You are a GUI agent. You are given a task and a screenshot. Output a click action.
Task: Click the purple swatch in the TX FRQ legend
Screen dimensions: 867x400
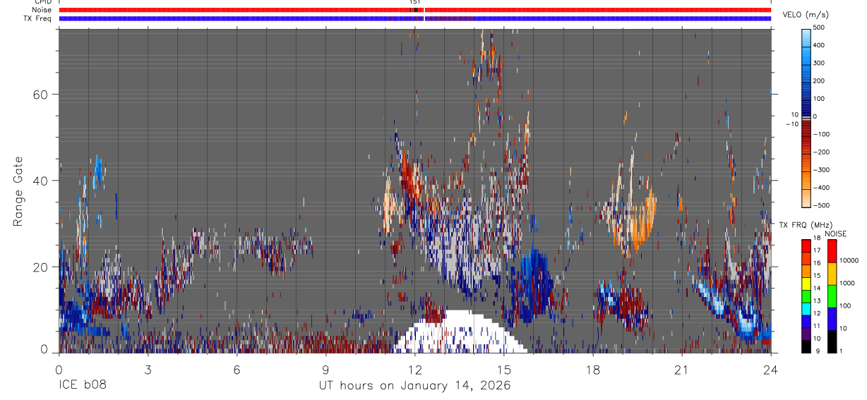(806, 334)
